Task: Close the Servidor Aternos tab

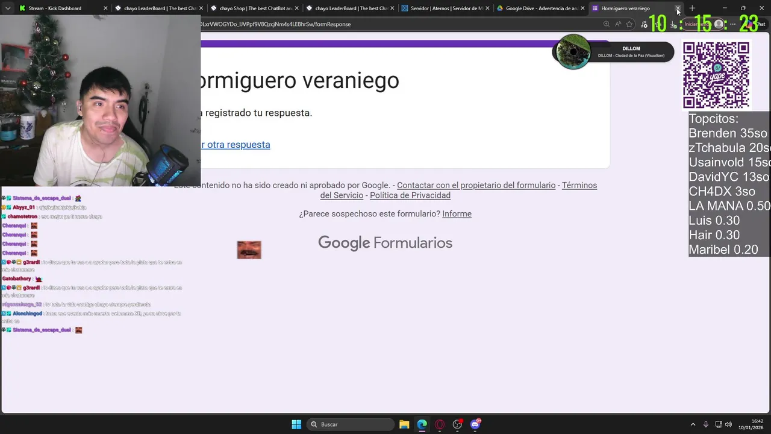Action: [487, 8]
